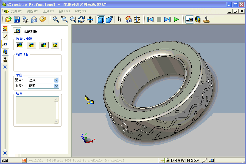Stop the animation playback
Screen dimensions: 246x164
coord(159,20)
